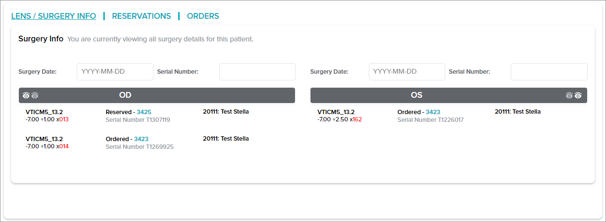
Task: Go to the ORDERS tab
Action: coord(203,16)
